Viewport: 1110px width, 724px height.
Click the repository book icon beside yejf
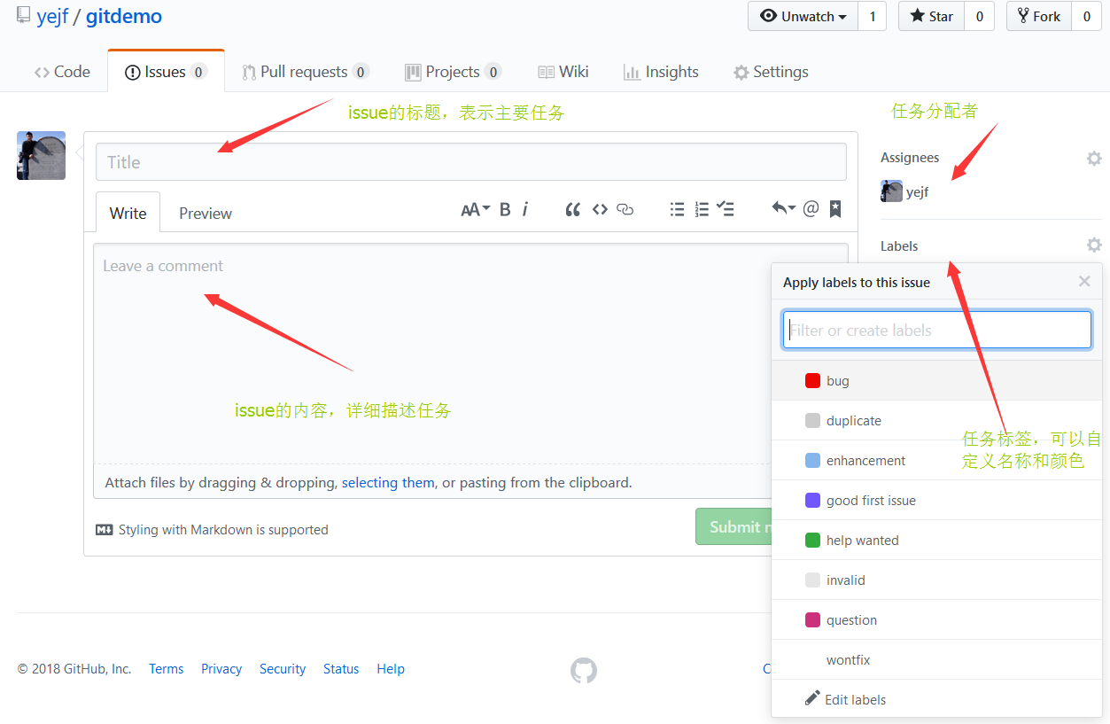tap(23, 16)
